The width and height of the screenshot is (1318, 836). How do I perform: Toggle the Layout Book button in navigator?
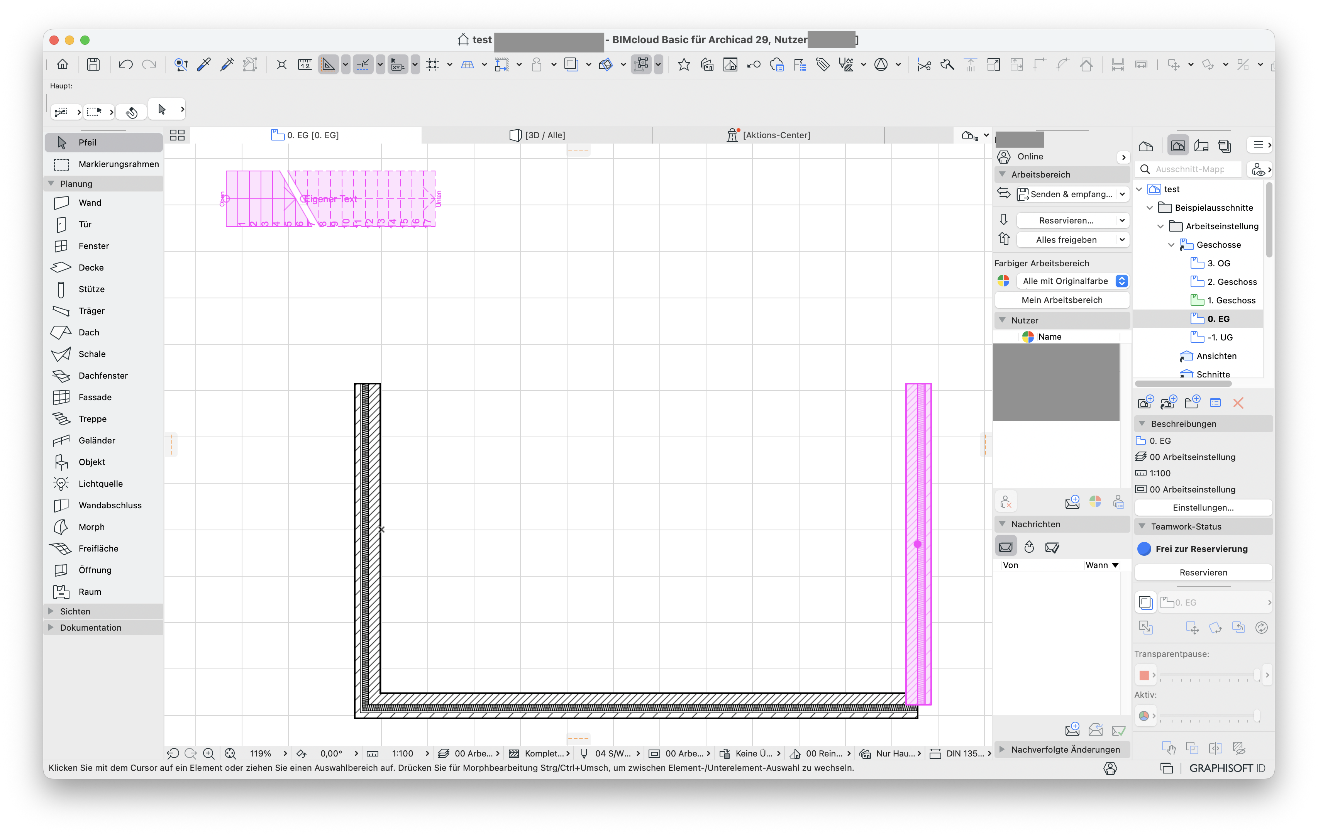pos(1201,146)
